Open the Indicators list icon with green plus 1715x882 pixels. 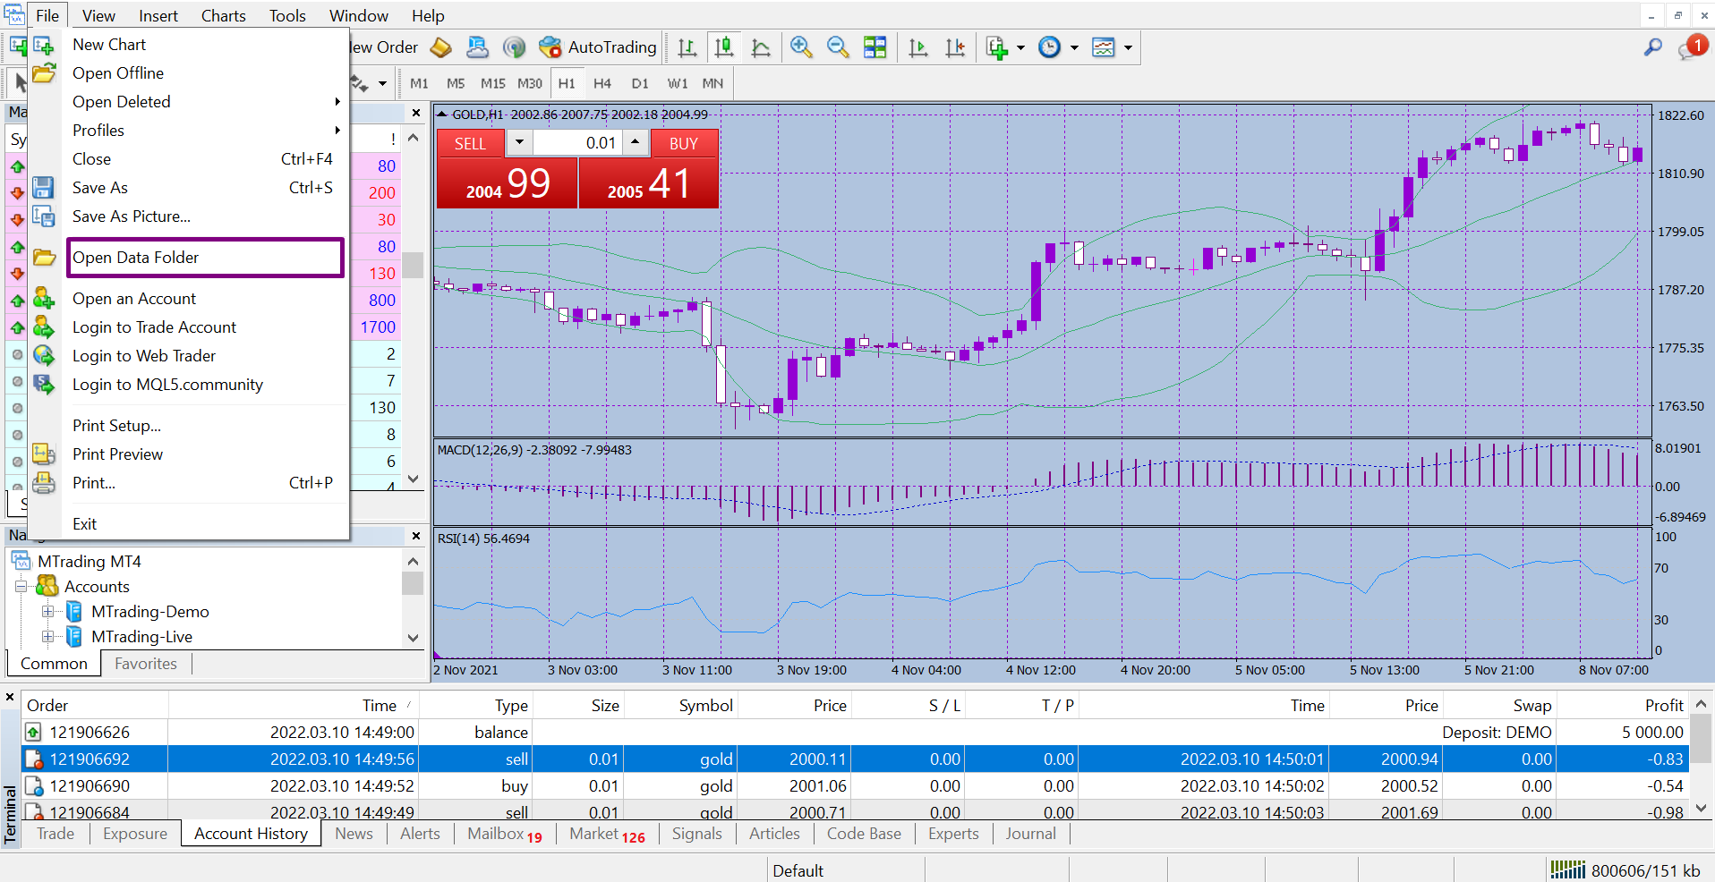(996, 47)
